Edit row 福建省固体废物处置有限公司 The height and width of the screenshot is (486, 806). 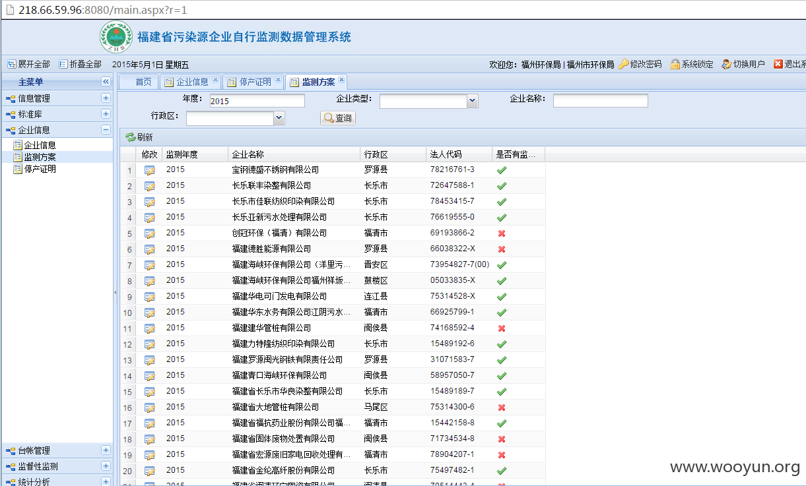coord(150,439)
